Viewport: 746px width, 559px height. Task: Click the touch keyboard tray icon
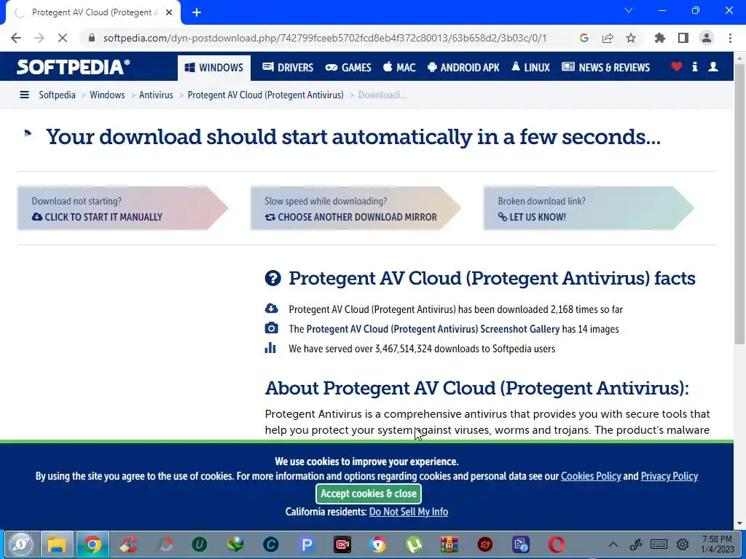(x=659, y=544)
